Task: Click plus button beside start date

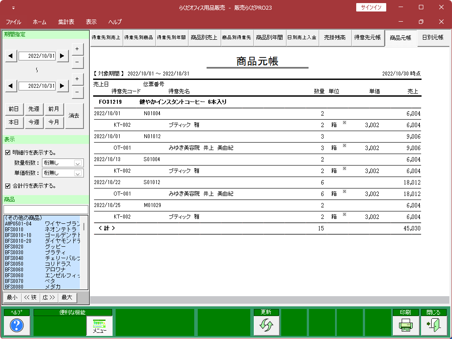Action: point(77,49)
